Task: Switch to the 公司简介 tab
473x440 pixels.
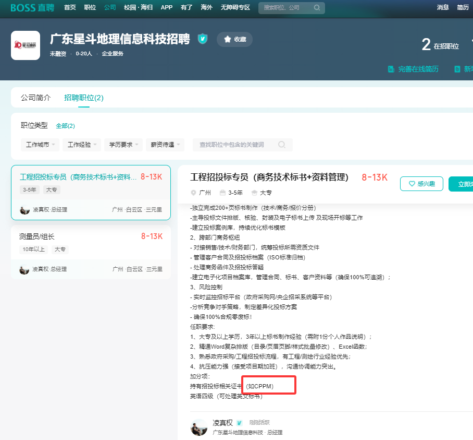Action: (35, 98)
